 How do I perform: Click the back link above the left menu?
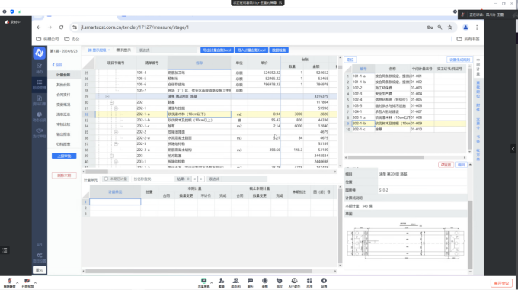click(x=57, y=65)
